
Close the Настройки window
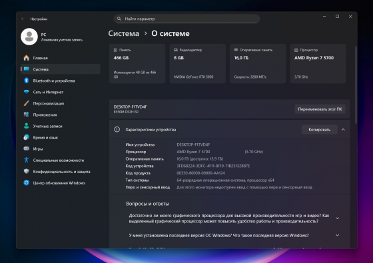coord(350,17)
